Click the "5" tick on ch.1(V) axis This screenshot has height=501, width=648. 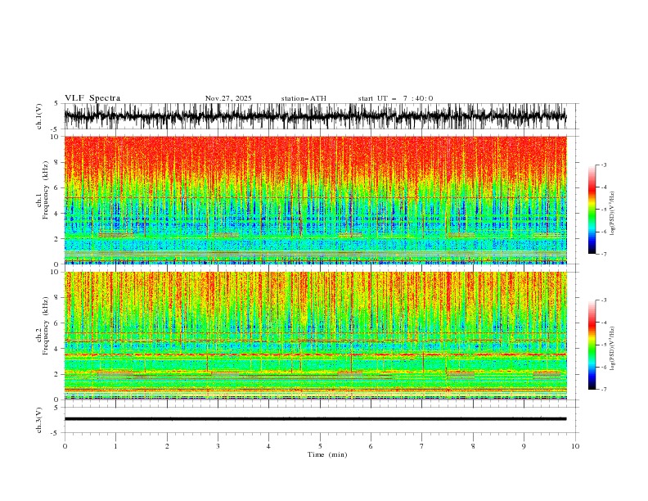coord(56,103)
